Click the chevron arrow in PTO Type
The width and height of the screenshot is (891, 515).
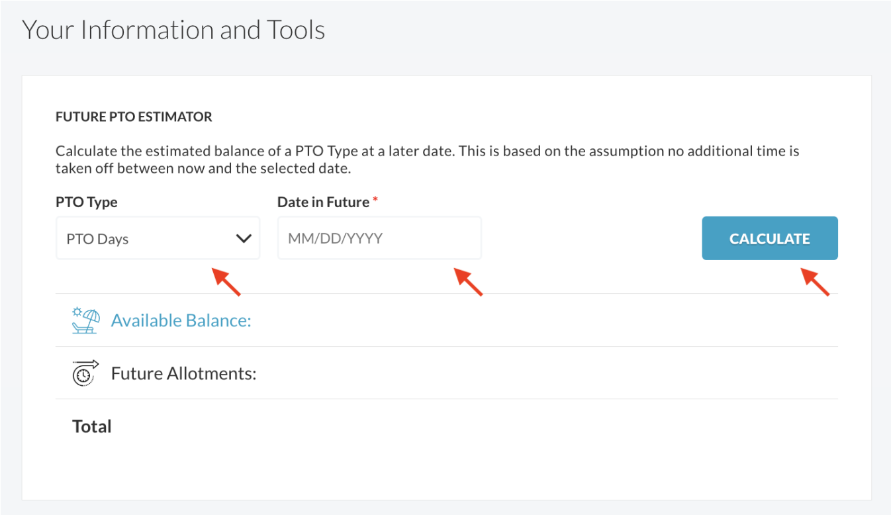point(244,239)
